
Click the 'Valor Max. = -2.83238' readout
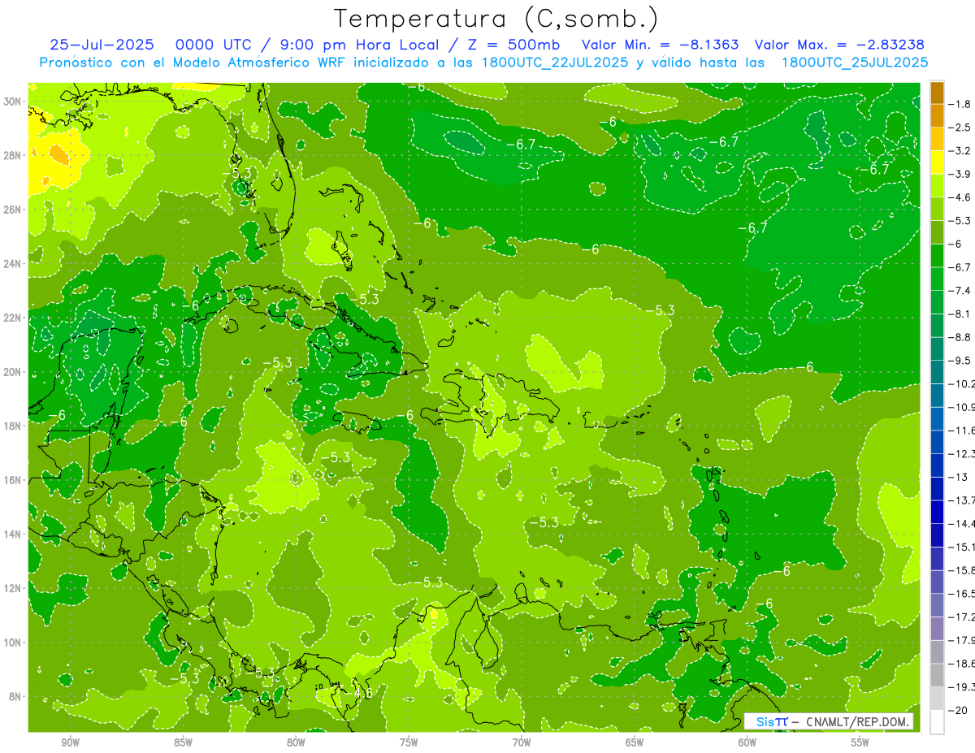pos(839,45)
